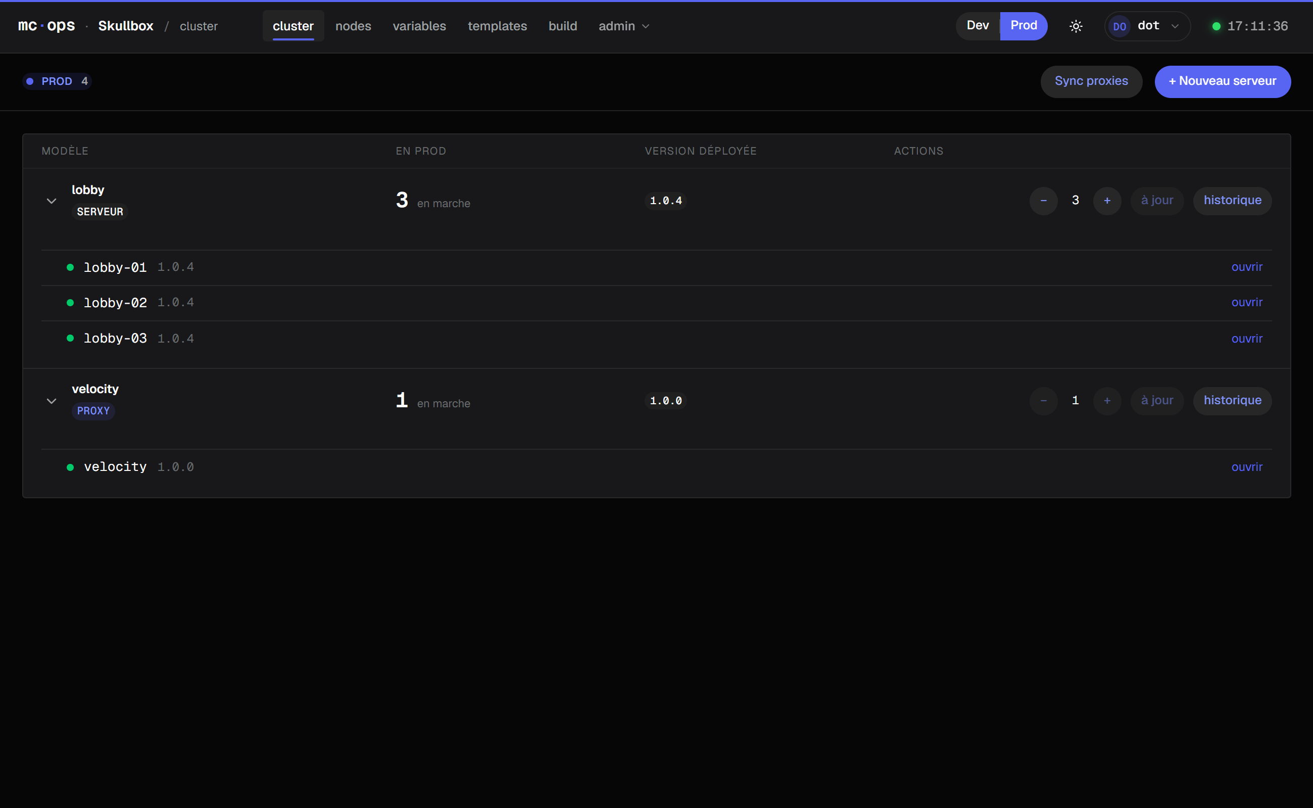Switch environment to Prod
The image size is (1313, 808).
[x=1024, y=26]
